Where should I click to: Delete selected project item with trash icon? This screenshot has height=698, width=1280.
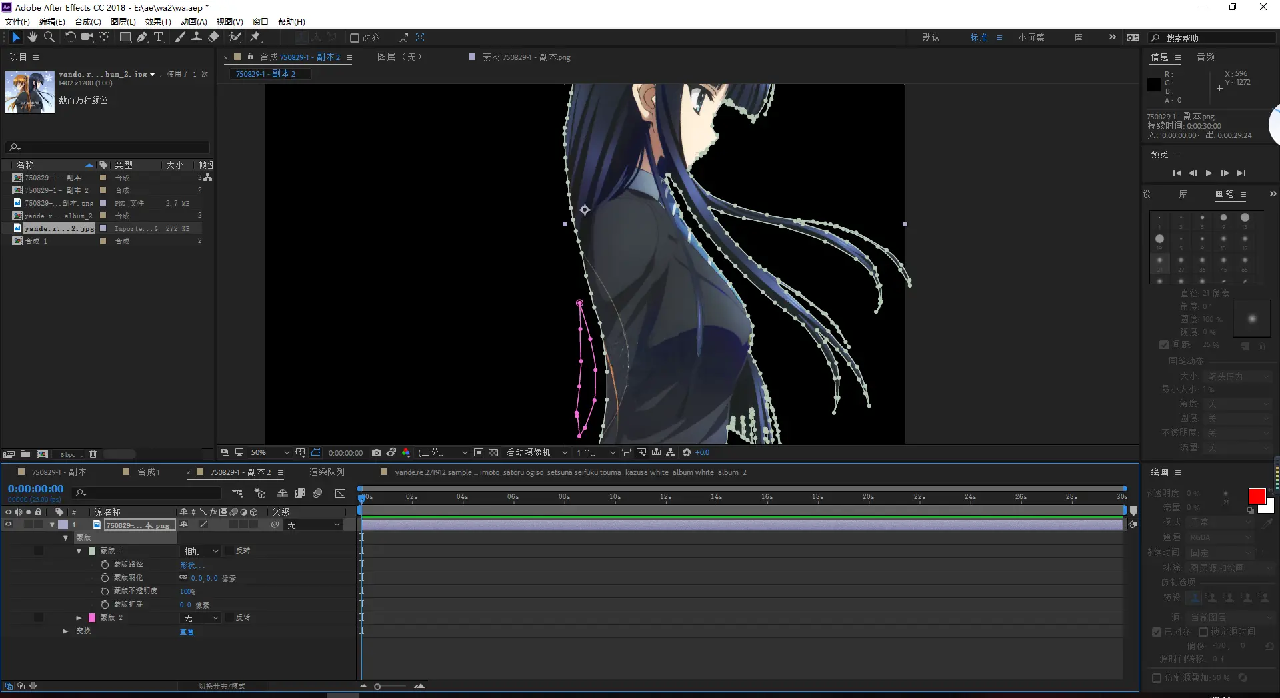[x=93, y=454]
